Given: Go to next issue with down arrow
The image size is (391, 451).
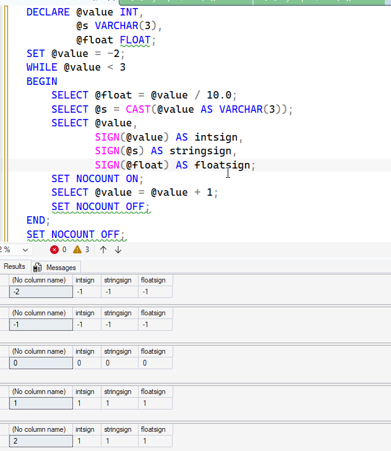Looking at the screenshot, I should coord(118,250).
